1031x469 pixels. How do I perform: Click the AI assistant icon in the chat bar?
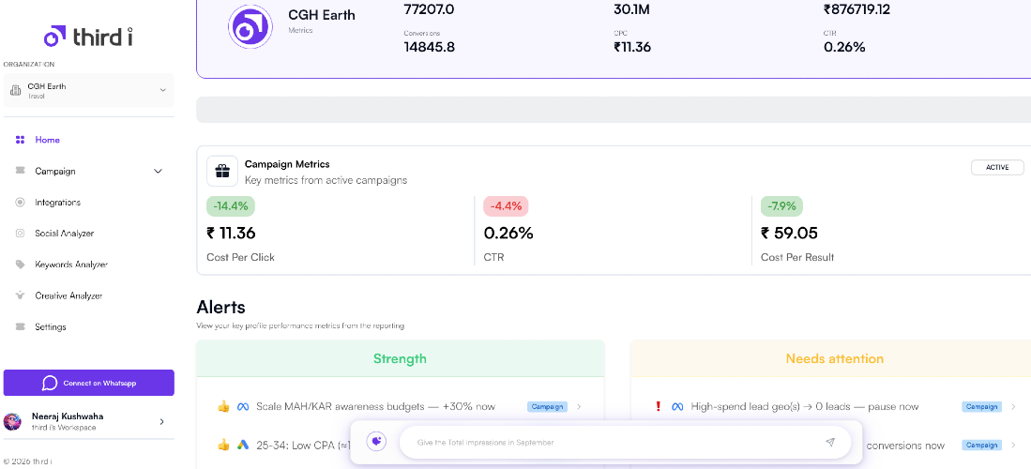(376, 442)
